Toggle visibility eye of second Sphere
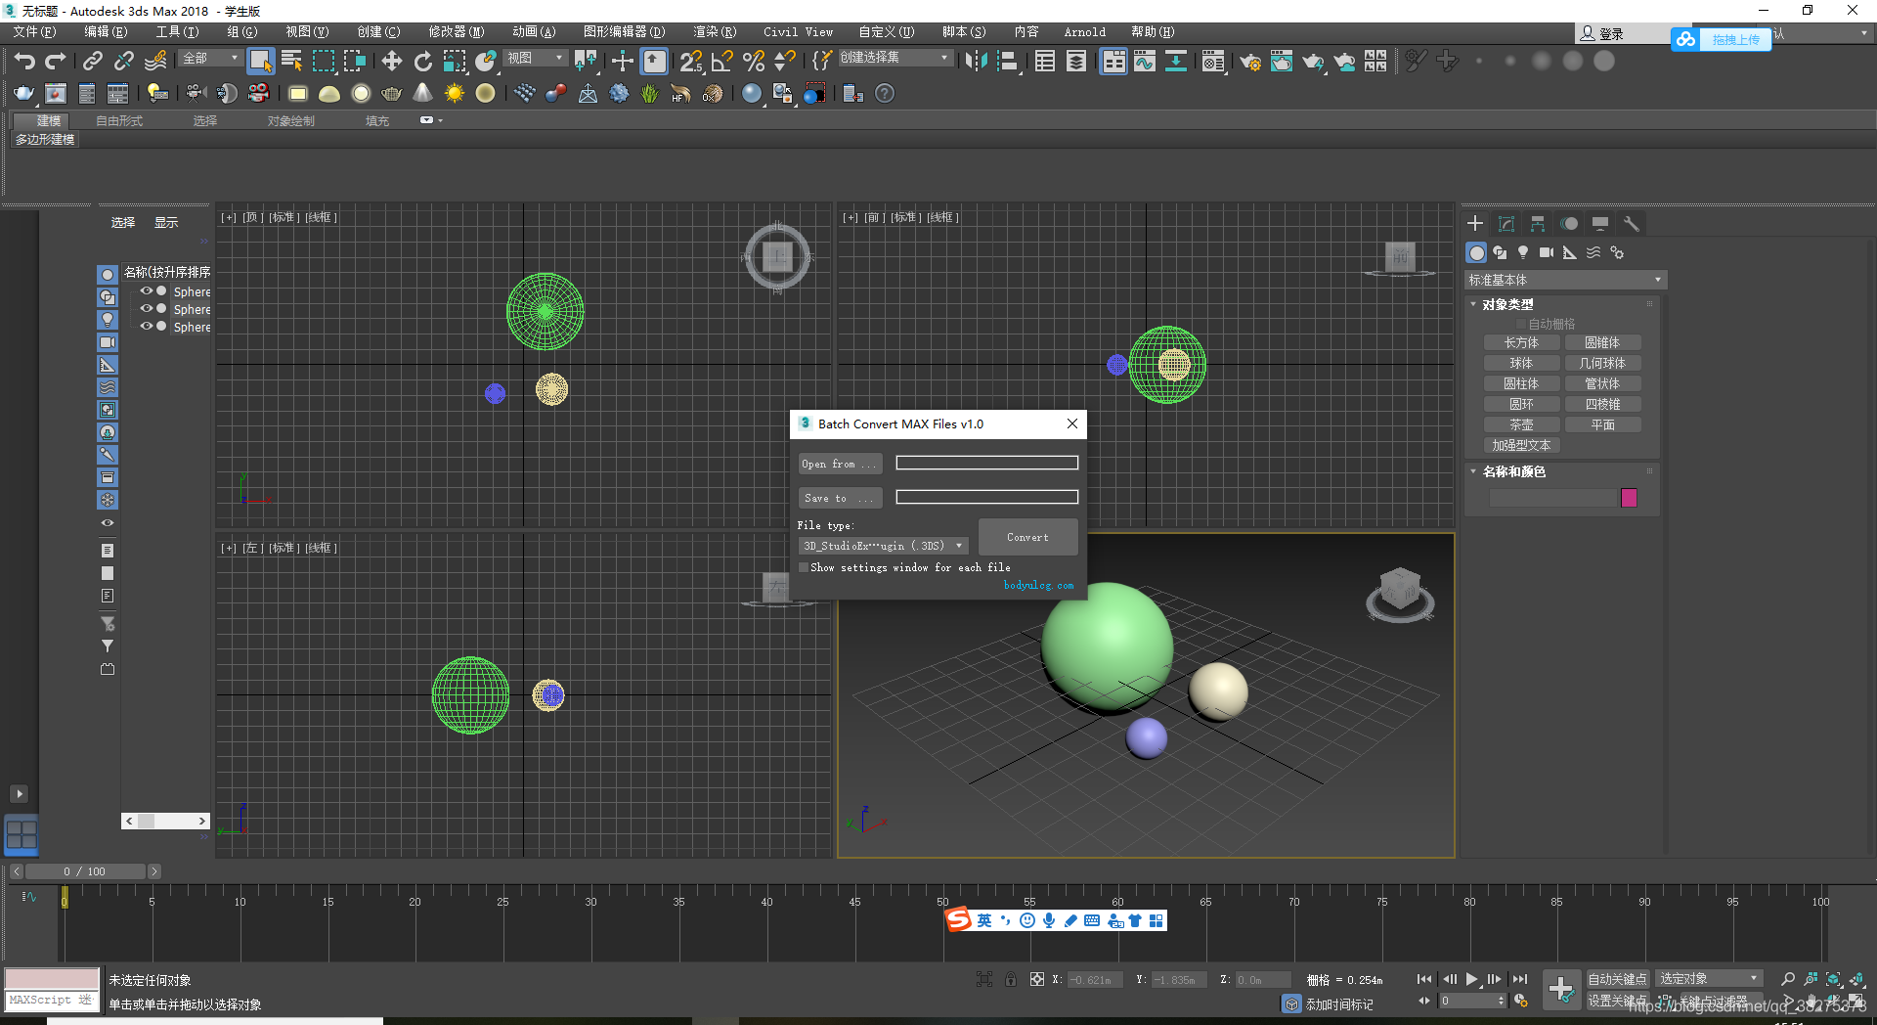 click(147, 309)
